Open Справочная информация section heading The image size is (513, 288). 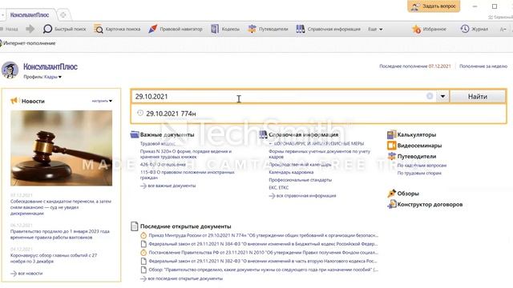click(303, 134)
